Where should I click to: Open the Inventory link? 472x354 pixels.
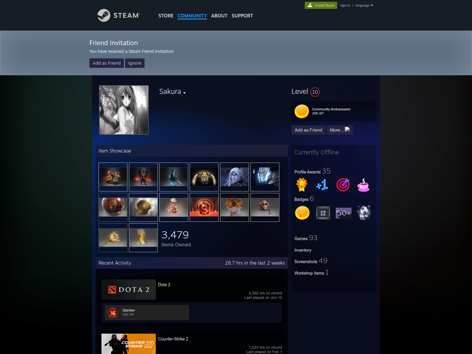(x=303, y=250)
